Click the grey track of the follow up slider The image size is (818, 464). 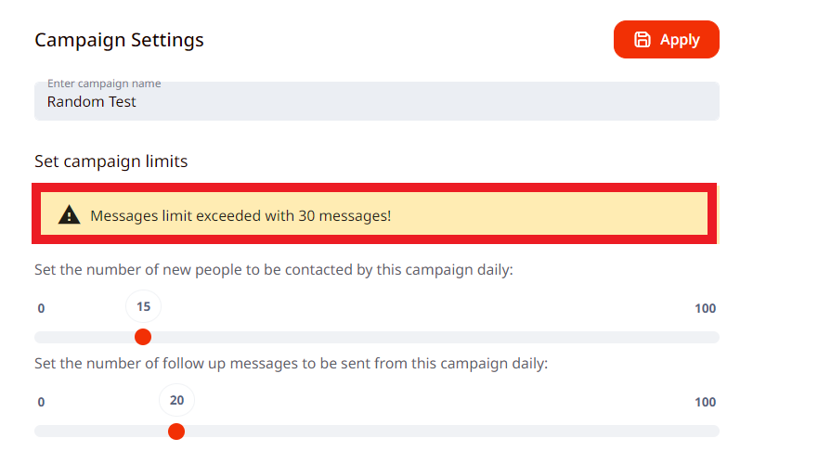click(446, 431)
